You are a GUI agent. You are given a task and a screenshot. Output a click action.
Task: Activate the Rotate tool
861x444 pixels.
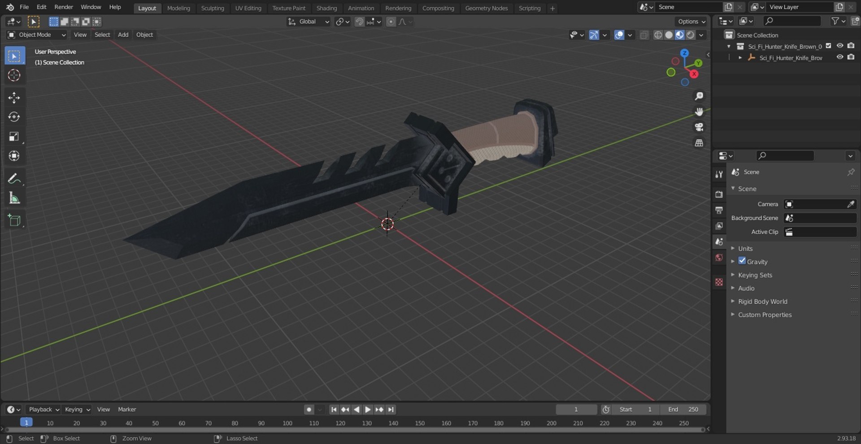pyautogui.click(x=14, y=117)
